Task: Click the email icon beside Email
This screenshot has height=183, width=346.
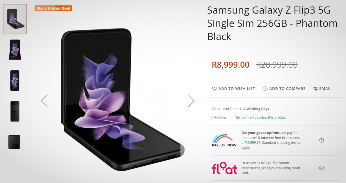Action: click(x=315, y=89)
